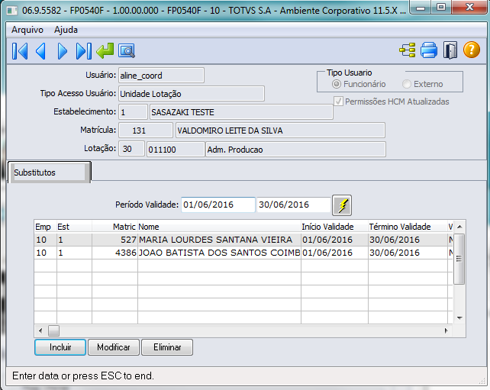
Task: Click the Lotação field 30
Action: tap(131, 149)
